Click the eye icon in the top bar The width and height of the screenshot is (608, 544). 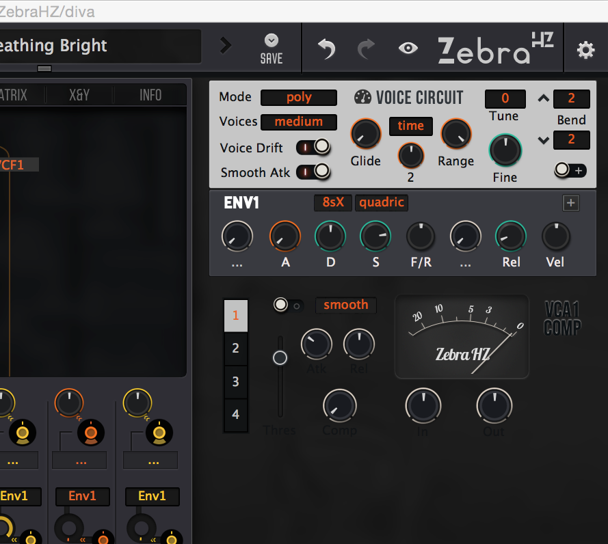[408, 48]
